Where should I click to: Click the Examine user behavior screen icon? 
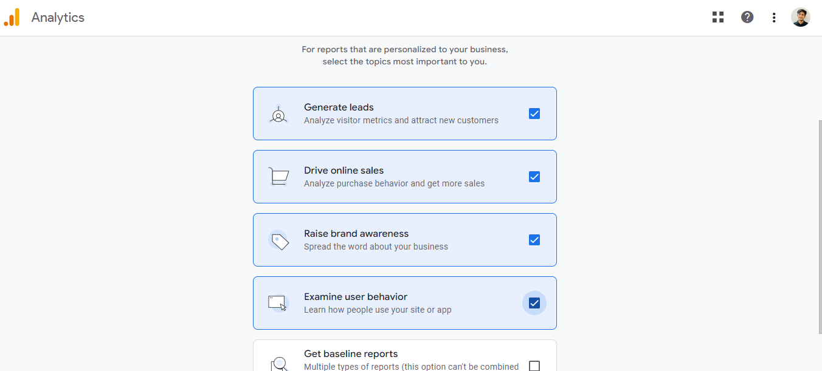tap(278, 303)
